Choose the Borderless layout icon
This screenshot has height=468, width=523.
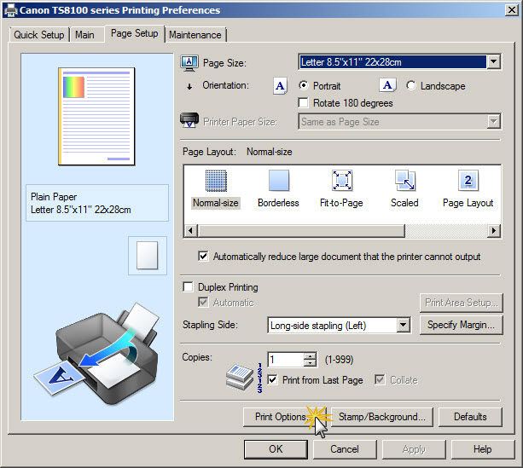pos(278,181)
